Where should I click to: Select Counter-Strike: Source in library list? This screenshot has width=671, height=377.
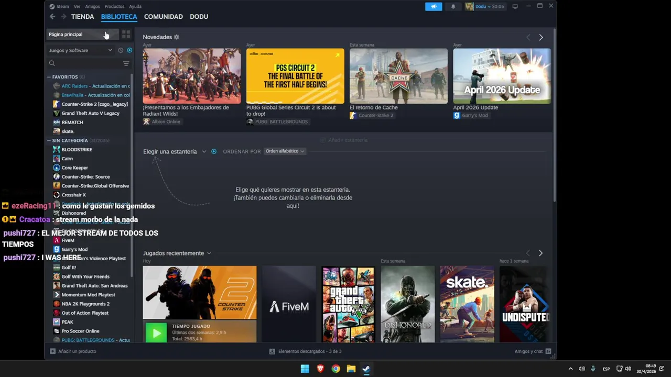click(x=85, y=176)
